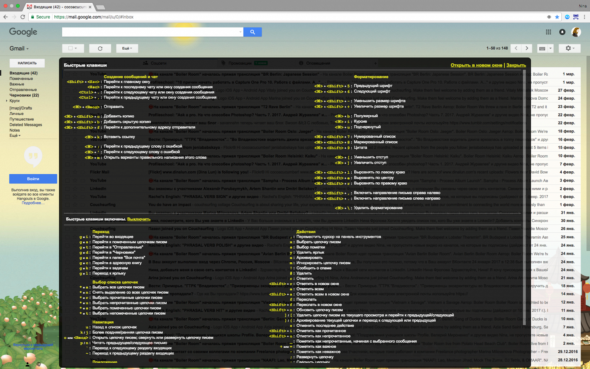Viewport: 590px width, 369px height.
Task: Click the Gmail favicon on the tab
Action: coord(29,7)
